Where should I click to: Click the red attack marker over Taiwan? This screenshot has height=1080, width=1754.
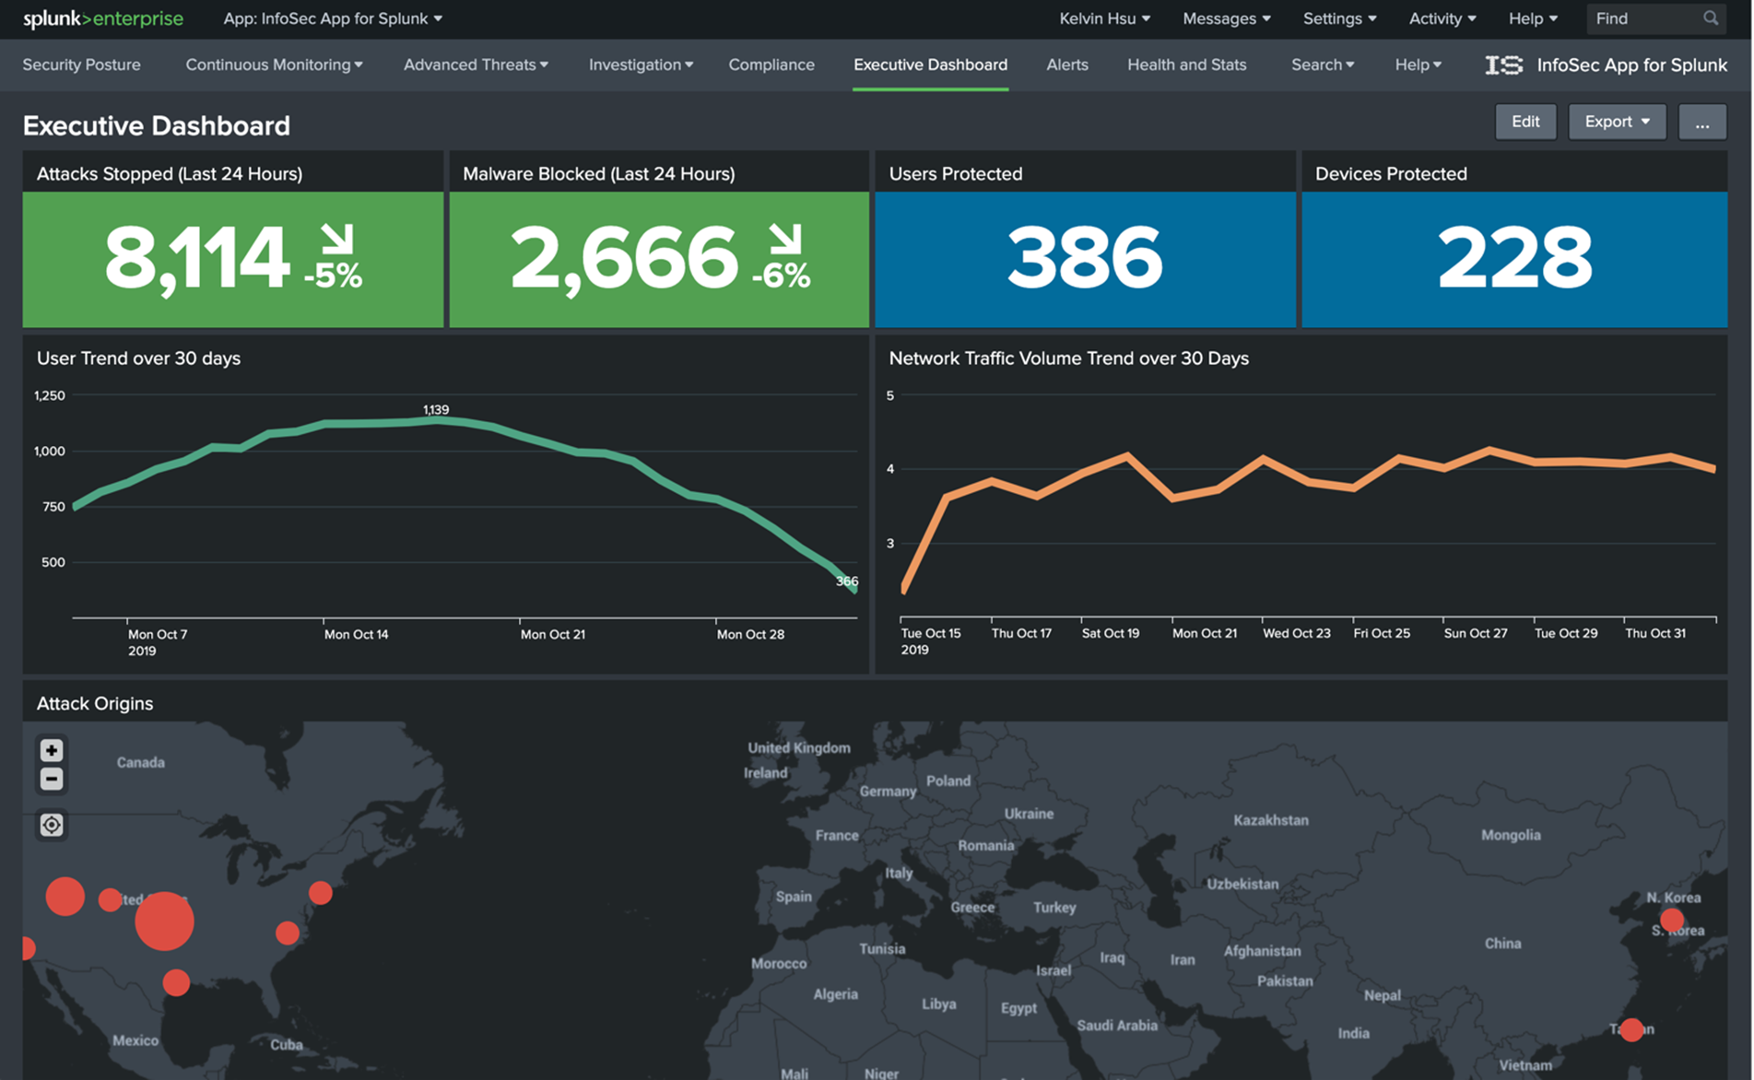point(1631,1029)
